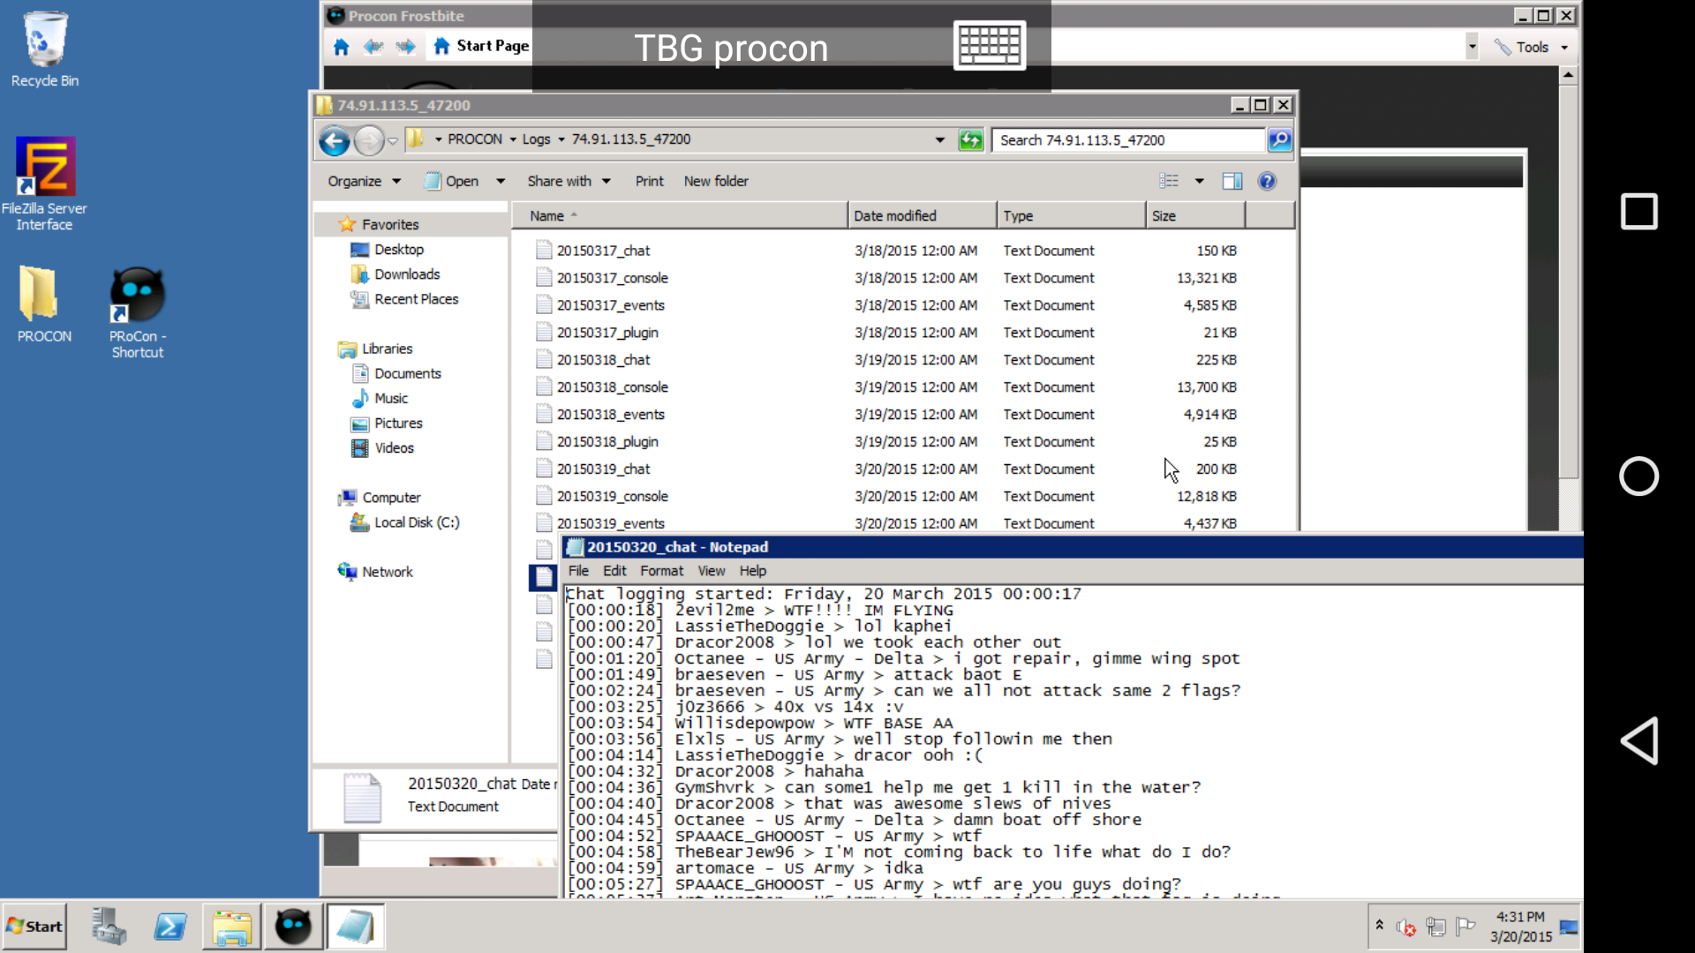
Task: Open the Notepad View menu
Action: [711, 571]
